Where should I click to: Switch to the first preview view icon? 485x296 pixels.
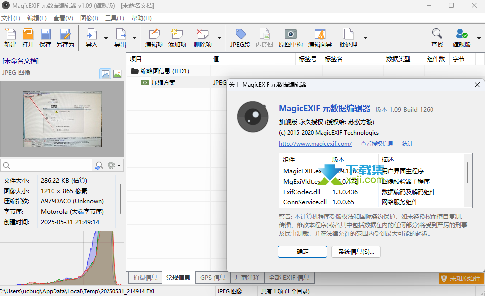106,74
